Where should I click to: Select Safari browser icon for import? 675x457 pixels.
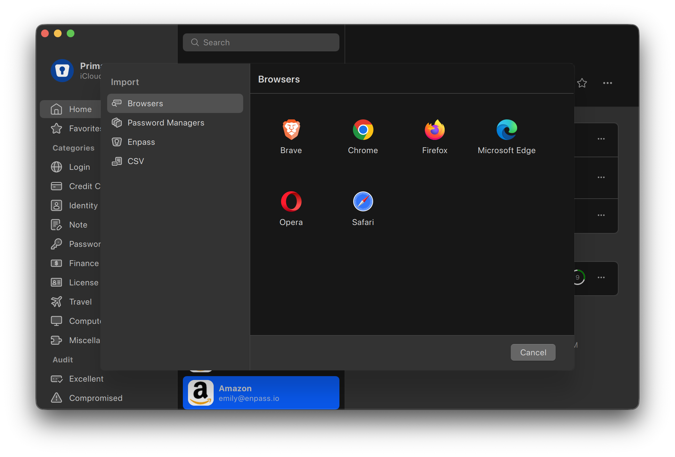[363, 202]
